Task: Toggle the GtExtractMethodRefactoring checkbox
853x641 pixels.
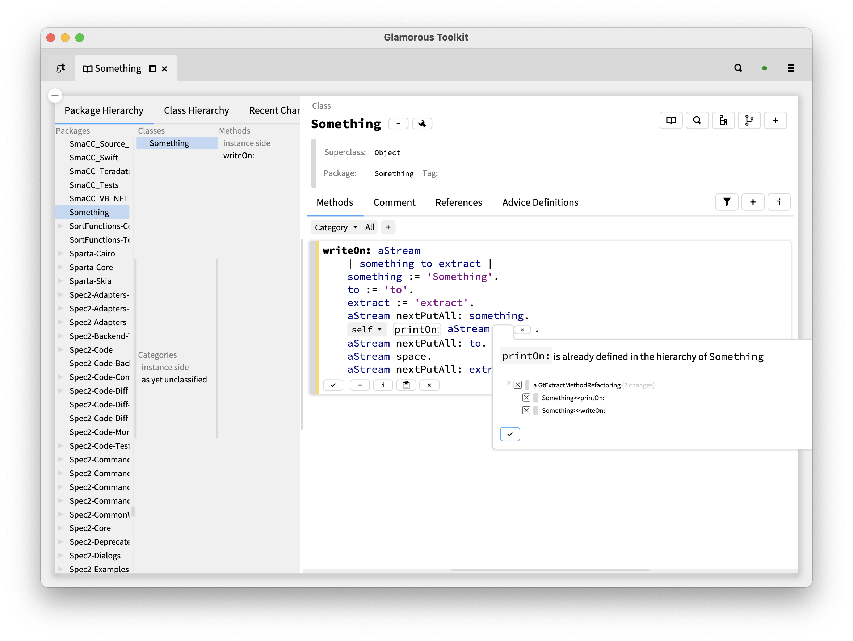Action: 517,385
